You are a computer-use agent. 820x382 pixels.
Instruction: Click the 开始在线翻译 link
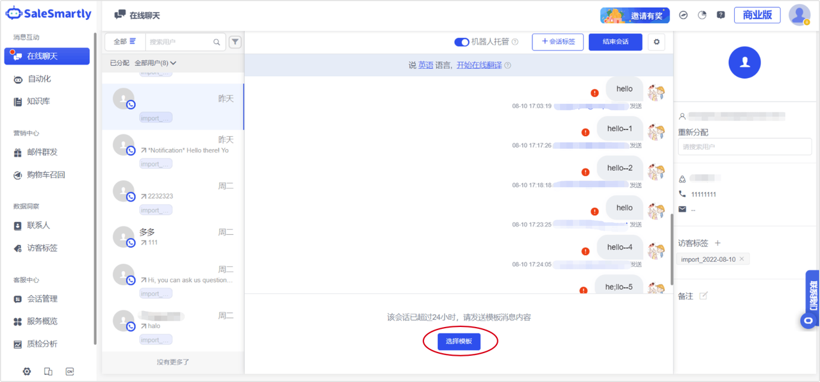point(479,65)
